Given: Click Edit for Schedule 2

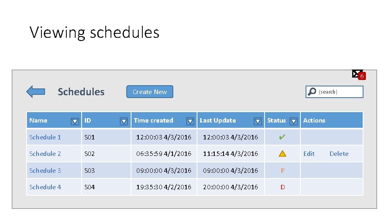Looking at the screenshot, I should [x=309, y=154].
